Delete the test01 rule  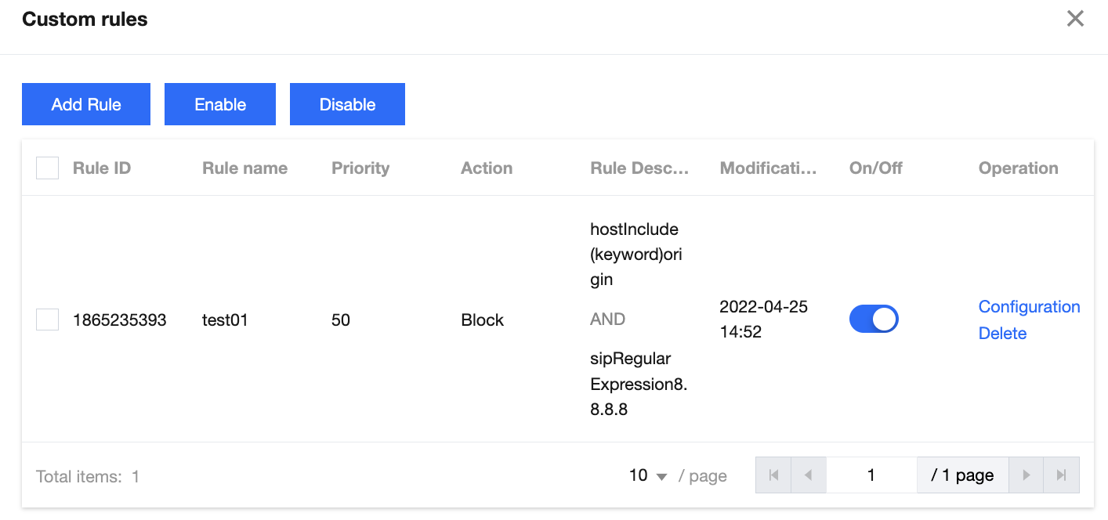[1002, 334]
